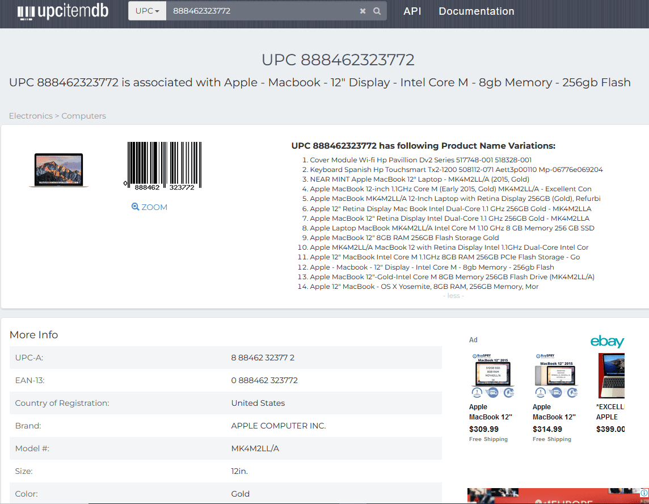Image resolution: width=649 pixels, height=504 pixels.
Task: Click the ad info icon on bottom banner
Action: pyautogui.click(x=644, y=493)
